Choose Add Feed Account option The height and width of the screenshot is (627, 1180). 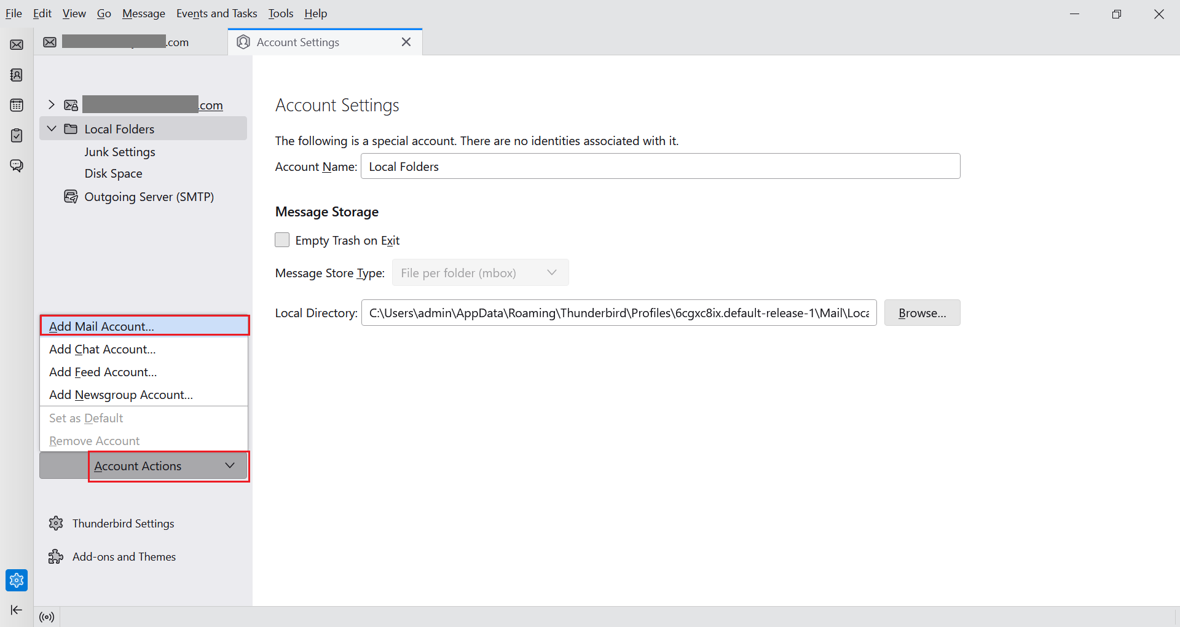point(144,372)
